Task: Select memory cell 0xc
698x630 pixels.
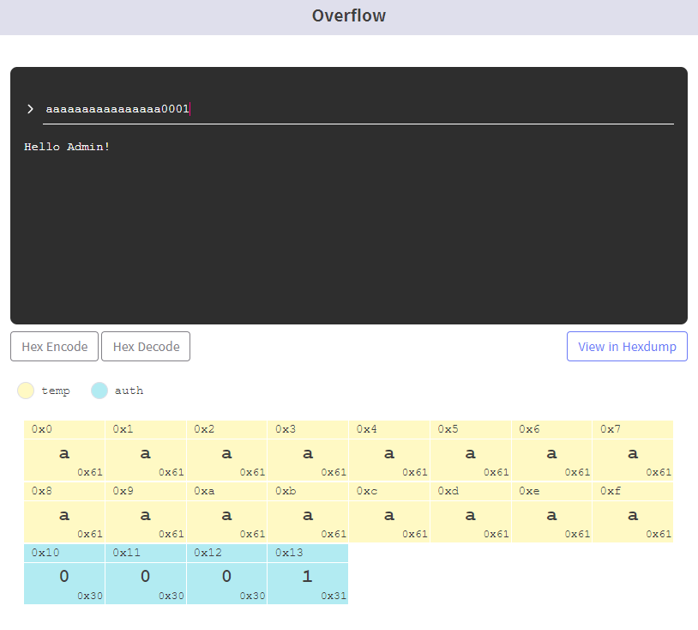Action: [x=389, y=512]
